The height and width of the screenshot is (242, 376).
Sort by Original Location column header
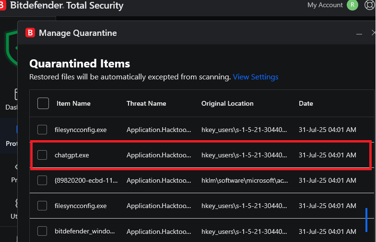227,103
